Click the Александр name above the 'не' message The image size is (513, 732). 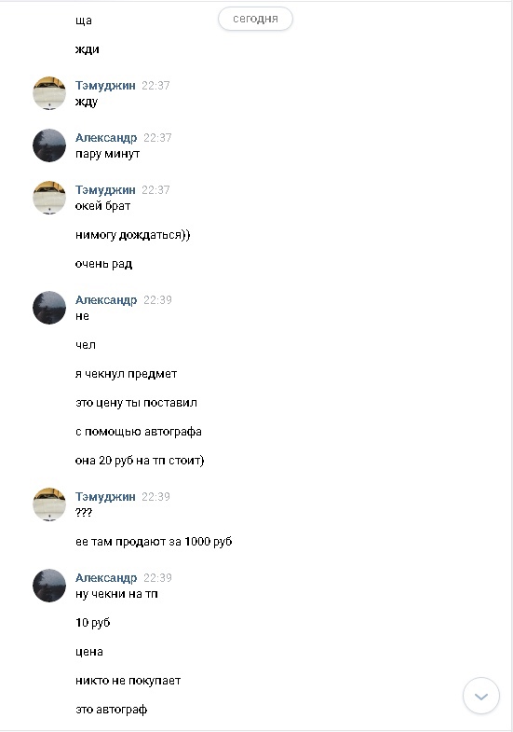pyautogui.click(x=106, y=299)
